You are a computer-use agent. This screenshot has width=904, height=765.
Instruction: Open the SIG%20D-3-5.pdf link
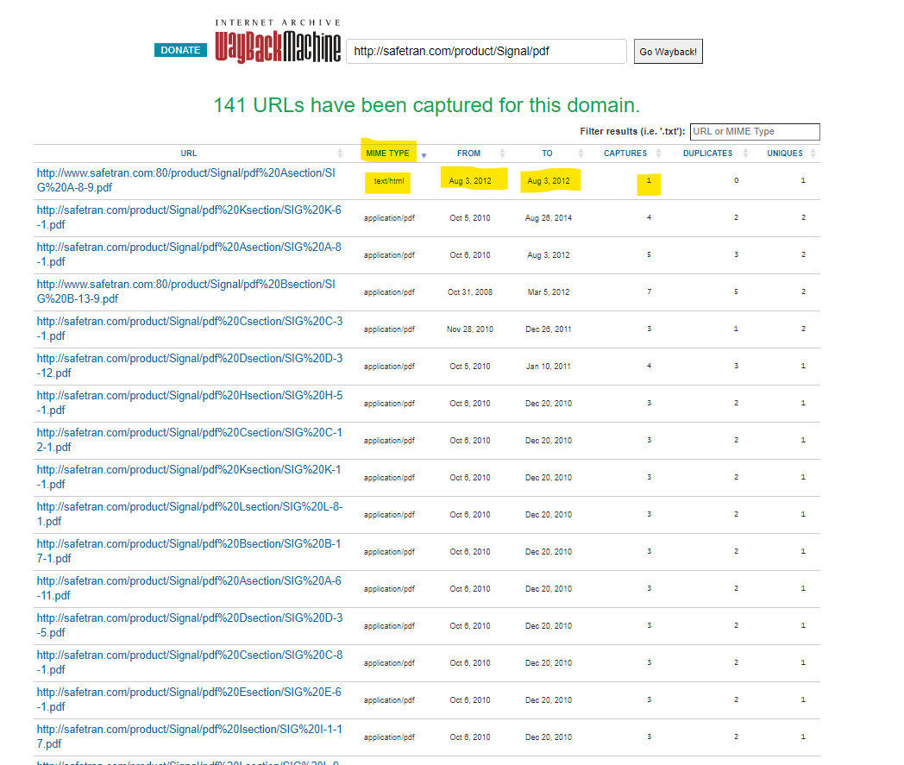[x=190, y=625]
